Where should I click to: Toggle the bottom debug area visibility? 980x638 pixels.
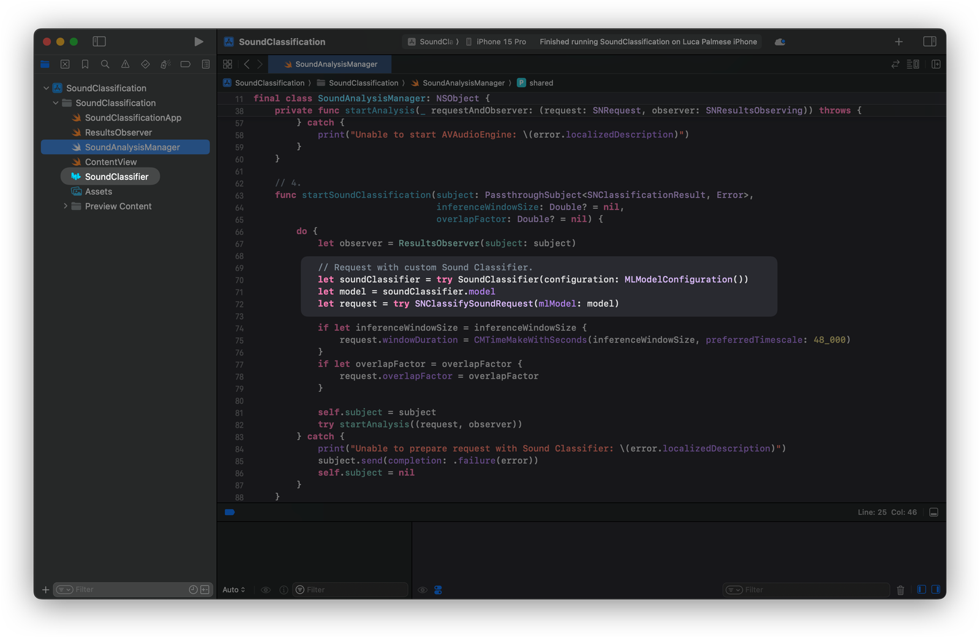coord(933,512)
